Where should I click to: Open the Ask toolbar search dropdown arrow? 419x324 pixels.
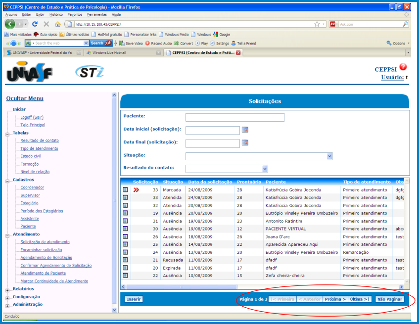[x=86, y=43]
